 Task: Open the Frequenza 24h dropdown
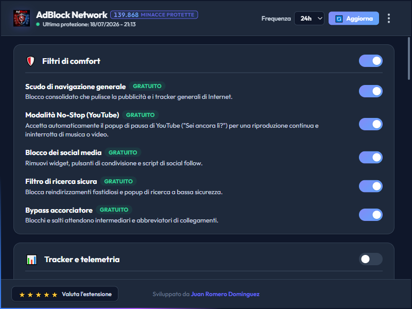click(310, 19)
